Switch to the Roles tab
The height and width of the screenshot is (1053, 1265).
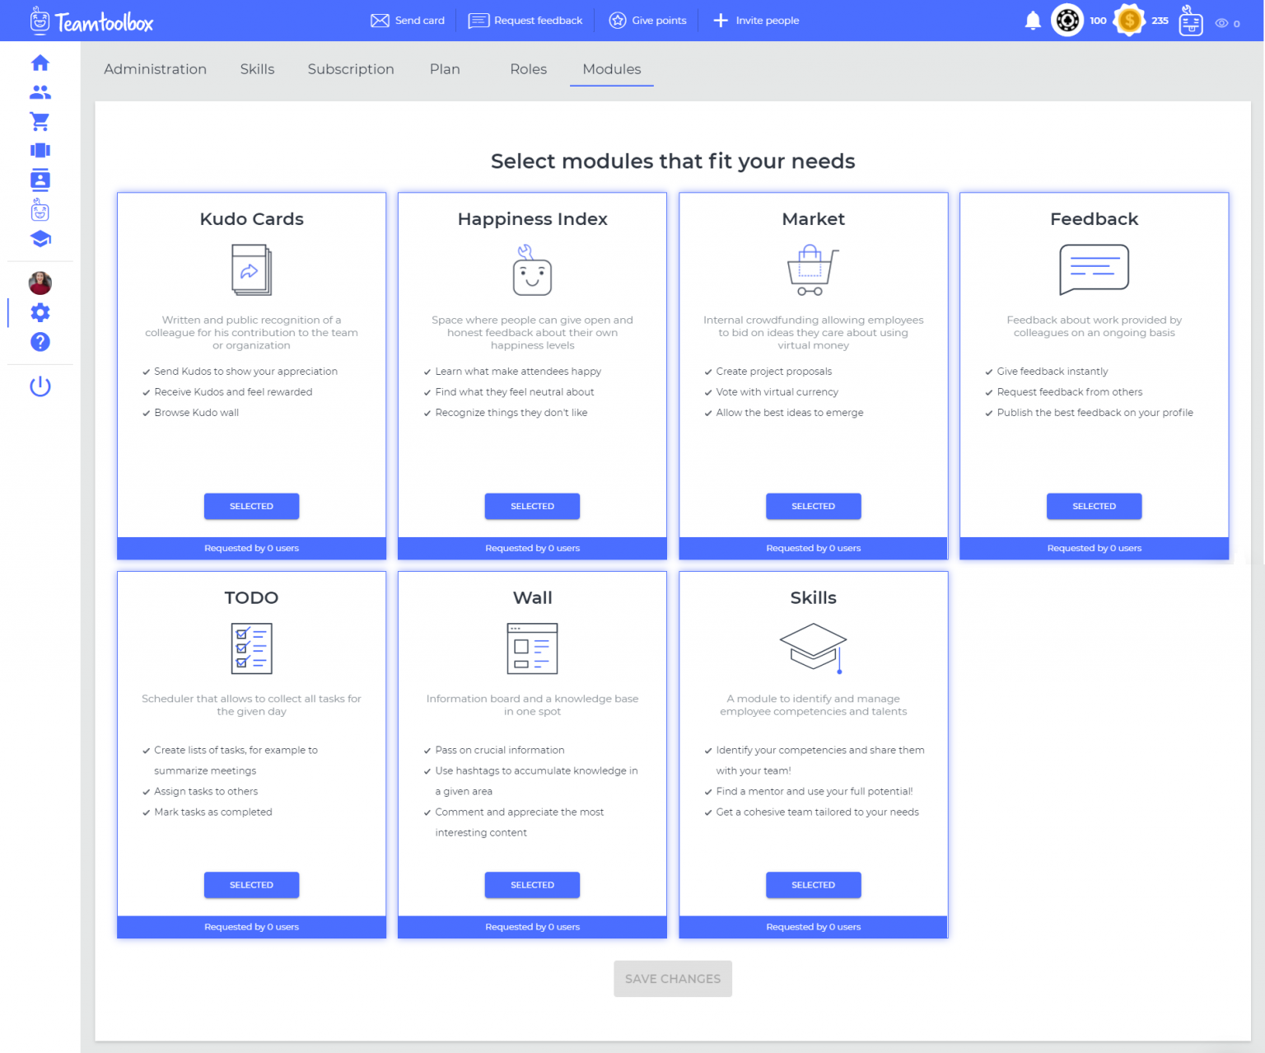coord(528,69)
